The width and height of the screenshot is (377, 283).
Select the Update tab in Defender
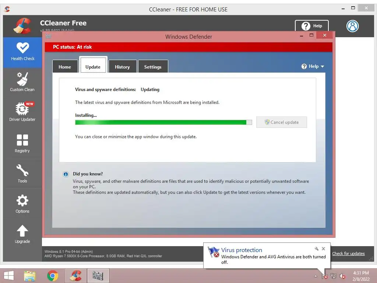[x=93, y=65]
